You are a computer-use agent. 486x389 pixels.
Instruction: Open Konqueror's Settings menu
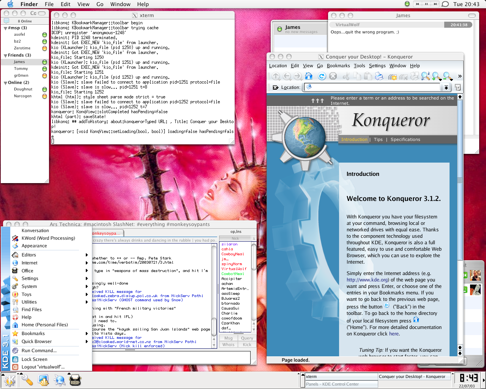(x=377, y=66)
